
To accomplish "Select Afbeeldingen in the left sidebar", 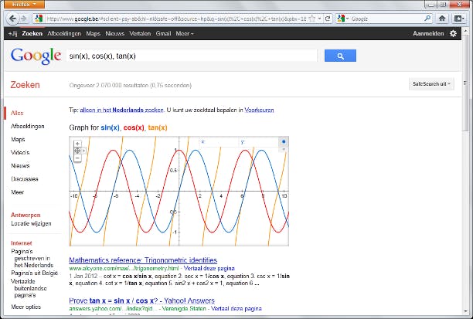I will tap(28, 125).
